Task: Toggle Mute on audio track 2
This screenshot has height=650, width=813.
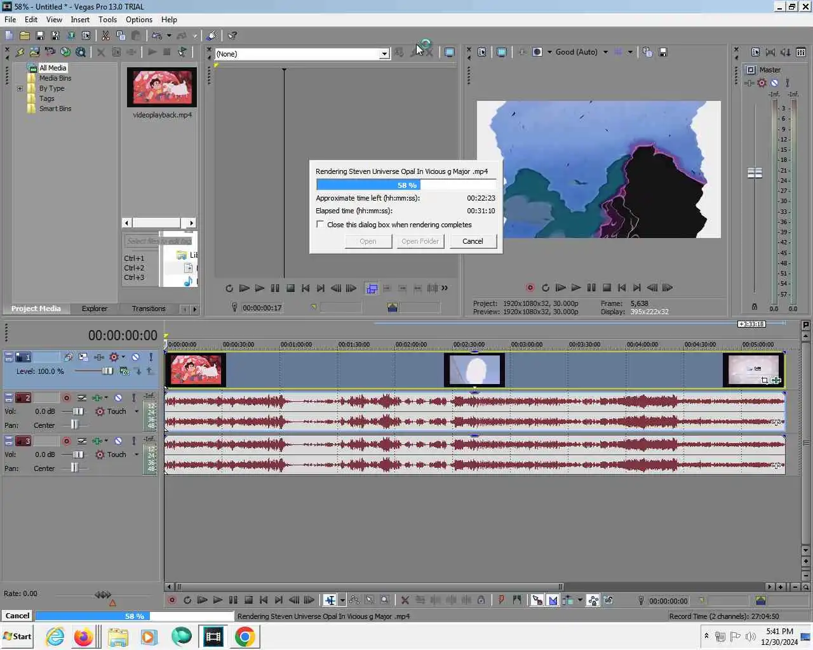Action: [x=118, y=398]
